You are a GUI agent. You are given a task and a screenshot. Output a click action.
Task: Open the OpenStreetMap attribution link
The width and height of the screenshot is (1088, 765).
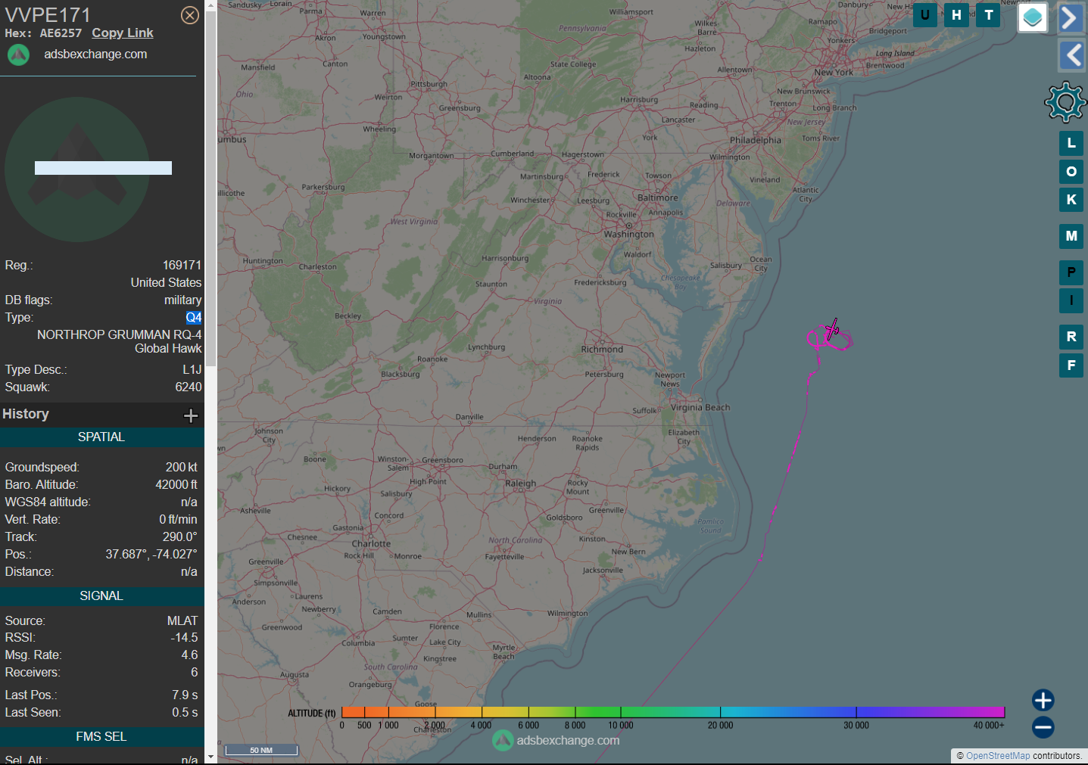pyautogui.click(x=998, y=756)
